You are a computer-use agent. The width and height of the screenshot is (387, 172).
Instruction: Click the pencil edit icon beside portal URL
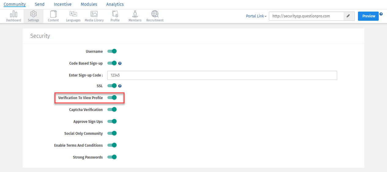(x=349, y=16)
